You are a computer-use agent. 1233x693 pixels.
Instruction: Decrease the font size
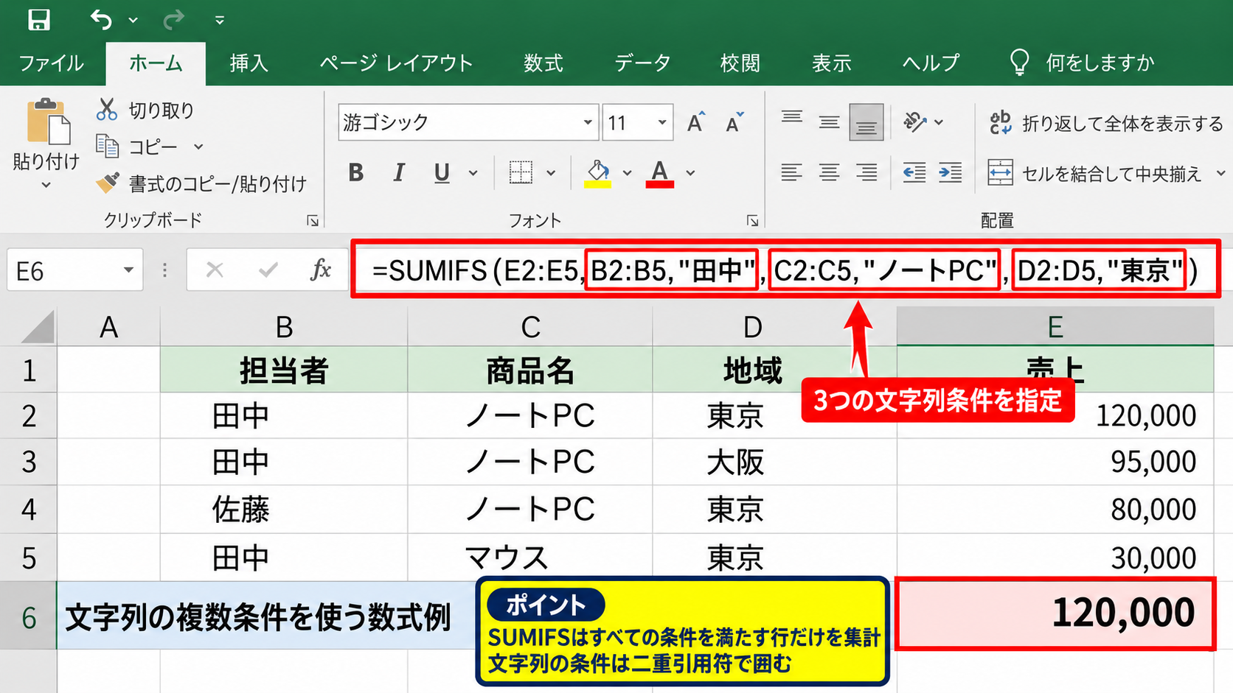click(x=734, y=122)
